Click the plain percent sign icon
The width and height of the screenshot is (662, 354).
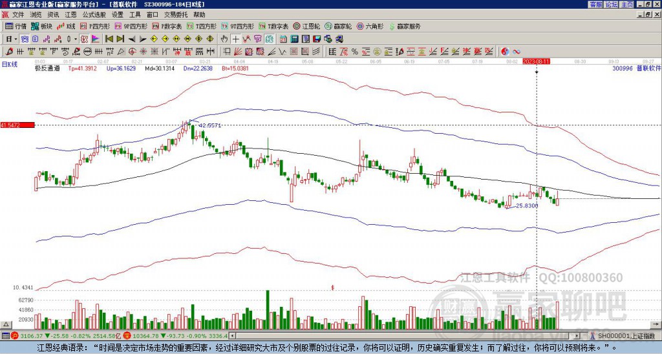(355, 52)
